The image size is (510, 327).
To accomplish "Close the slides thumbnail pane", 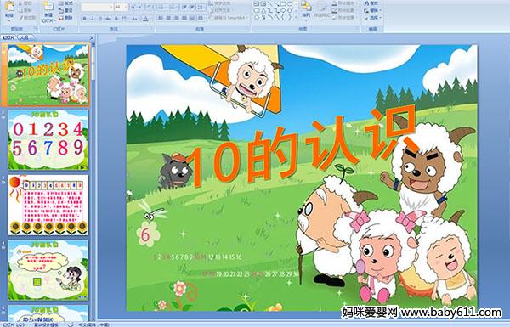I will click(x=92, y=37).
